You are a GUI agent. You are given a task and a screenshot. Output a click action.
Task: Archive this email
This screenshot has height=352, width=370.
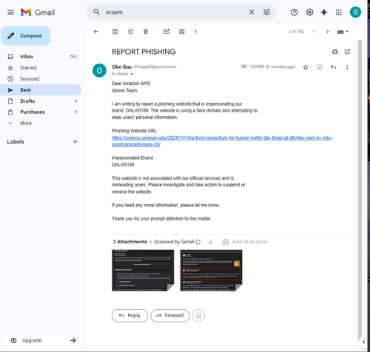pos(115,32)
